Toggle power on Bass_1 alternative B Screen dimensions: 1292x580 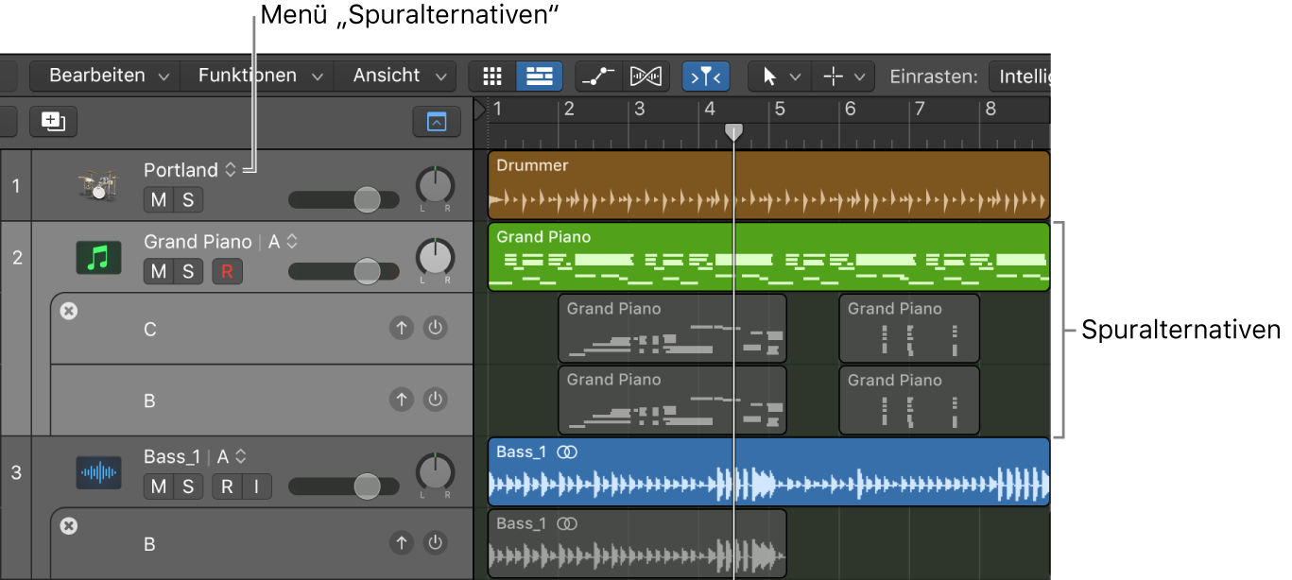tap(435, 543)
